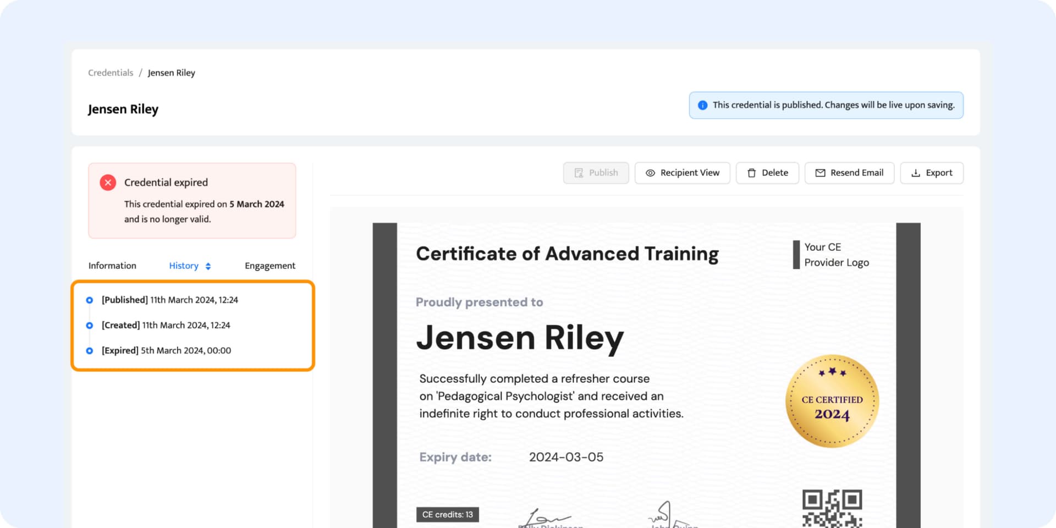Select the Created history entry marker

point(90,326)
